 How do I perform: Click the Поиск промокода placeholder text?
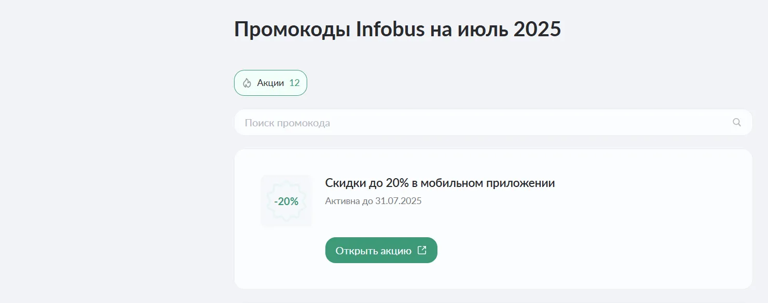click(x=287, y=123)
